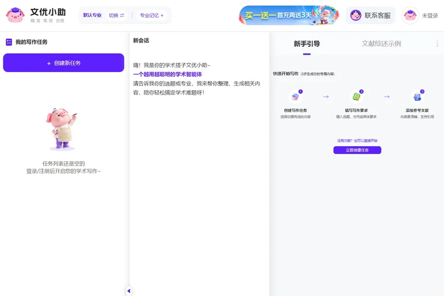Click 填写写作要求 step label
Screen dimensions: 444x296
point(356,111)
